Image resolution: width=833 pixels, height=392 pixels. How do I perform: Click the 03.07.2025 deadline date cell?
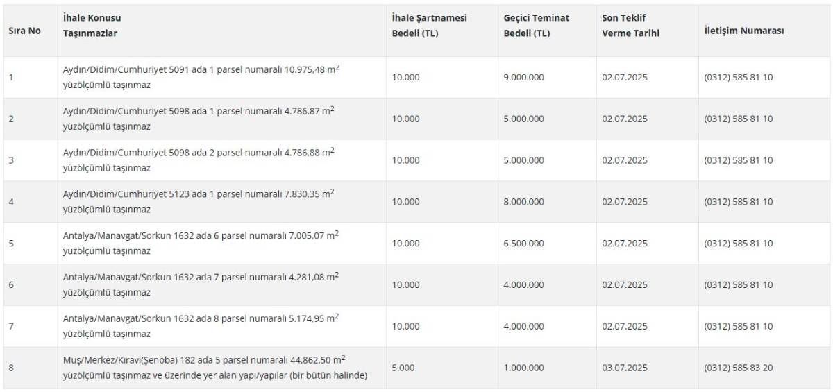[x=625, y=368]
